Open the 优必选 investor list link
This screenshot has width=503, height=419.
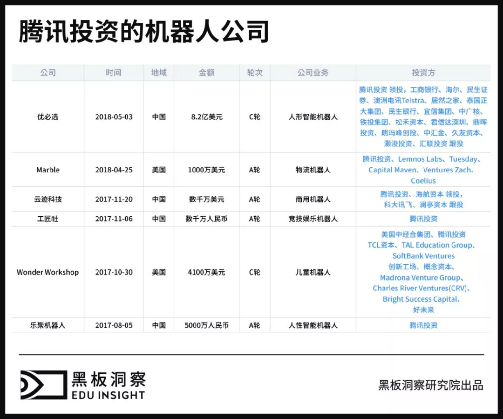[x=423, y=117]
